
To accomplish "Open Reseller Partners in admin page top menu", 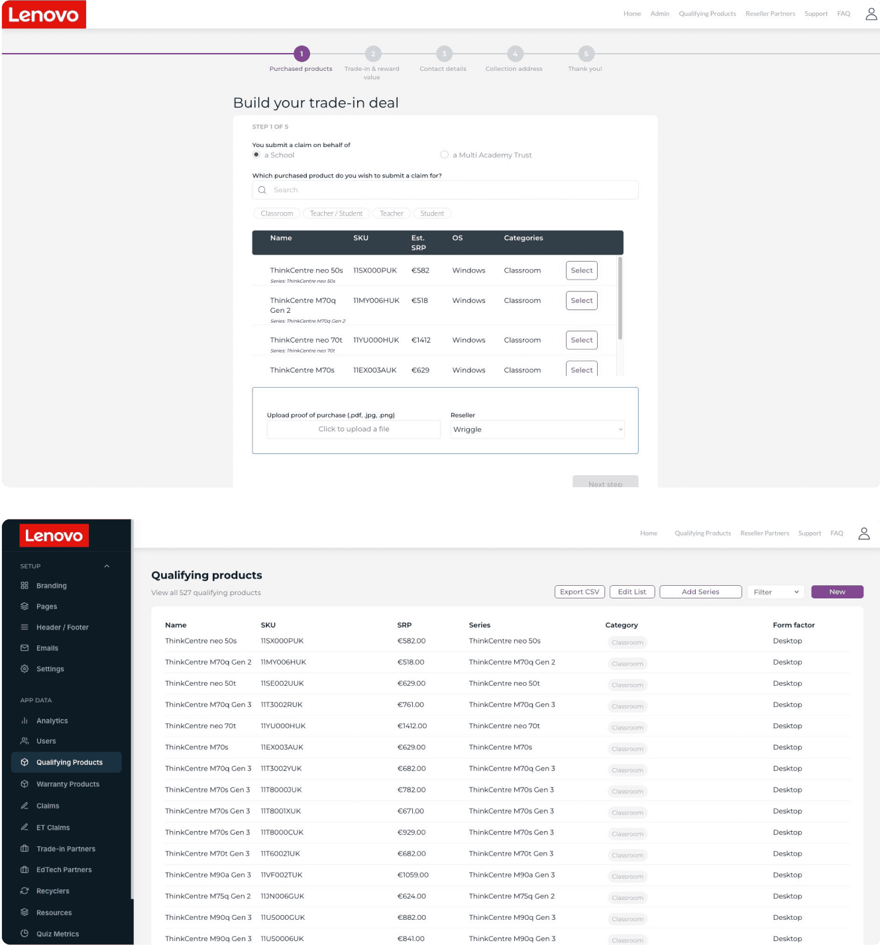I will (765, 533).
